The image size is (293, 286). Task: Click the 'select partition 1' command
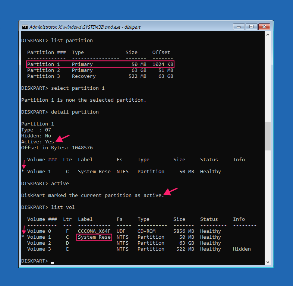(78, 88)
